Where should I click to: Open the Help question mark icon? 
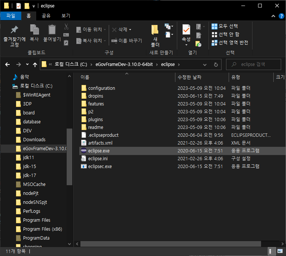tap(282, 16)
